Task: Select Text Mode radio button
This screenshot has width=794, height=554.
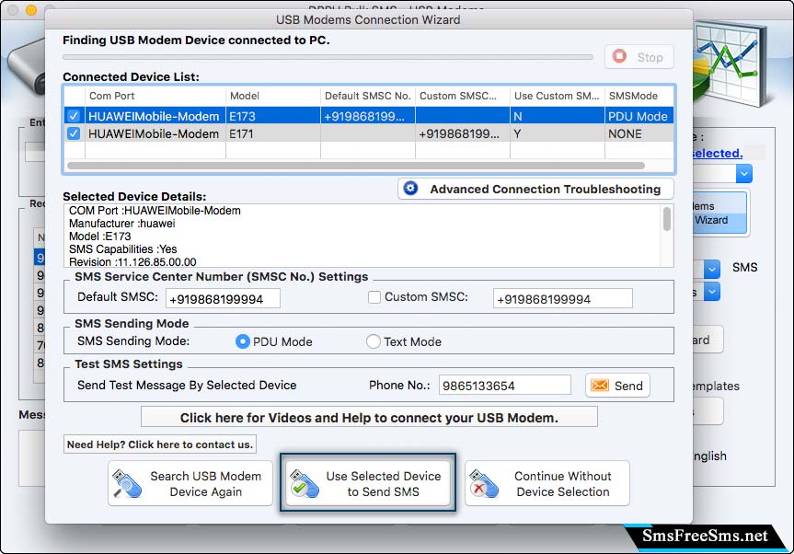Action: (374, 341)
